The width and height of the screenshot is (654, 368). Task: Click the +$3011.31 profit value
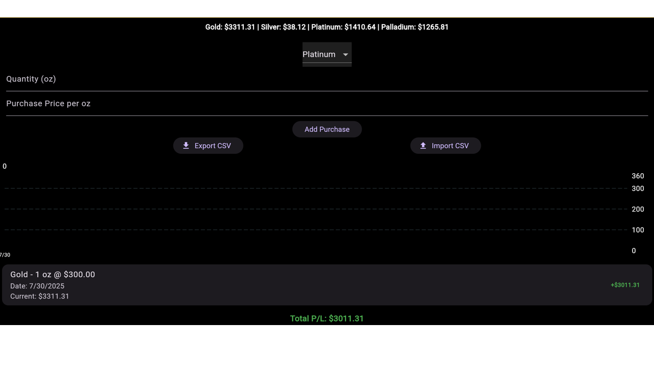[625, 285]
